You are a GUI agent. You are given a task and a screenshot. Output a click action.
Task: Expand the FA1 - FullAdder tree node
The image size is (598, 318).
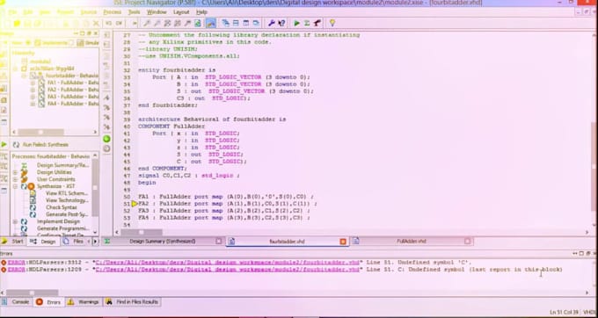[x=33, y=83]
